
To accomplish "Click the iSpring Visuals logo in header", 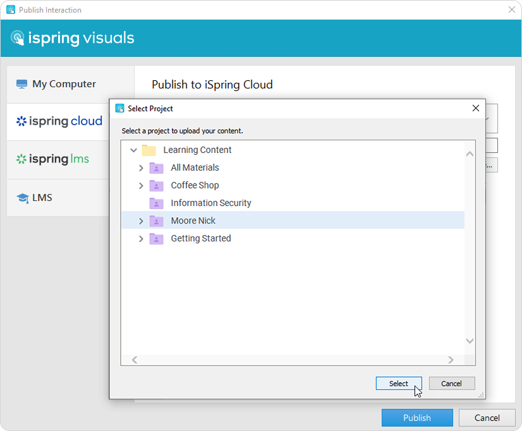I will point(73,38).
